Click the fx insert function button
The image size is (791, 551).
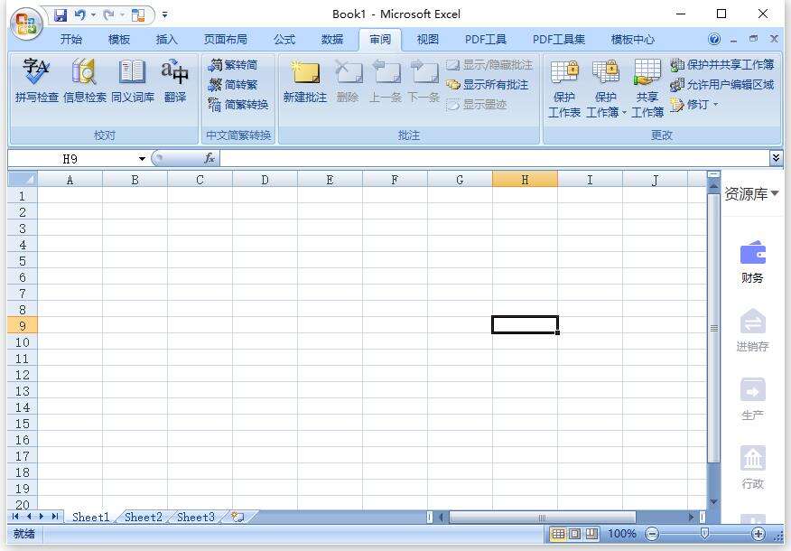209,158
